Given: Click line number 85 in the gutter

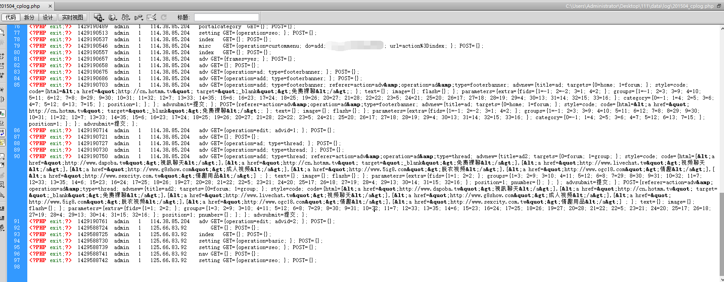Looking at the screenshot, I should [x=17, y=85].
